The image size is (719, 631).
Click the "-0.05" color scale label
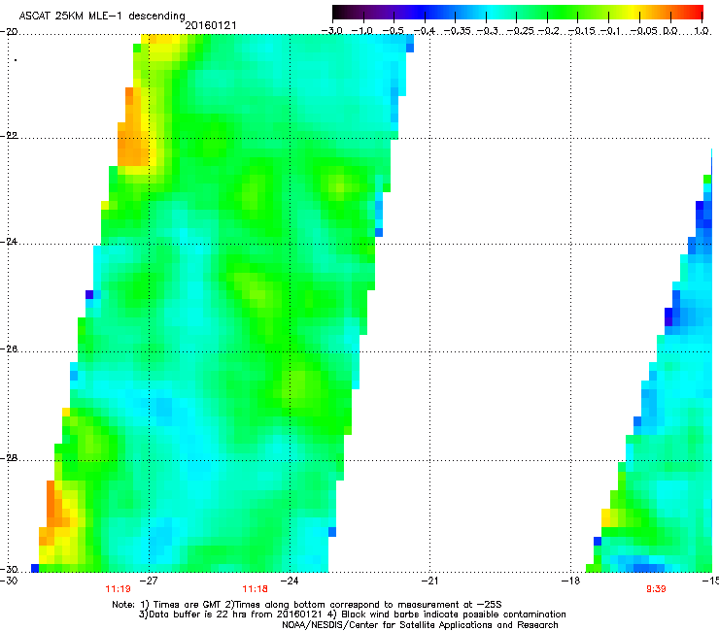pos(643,31)
